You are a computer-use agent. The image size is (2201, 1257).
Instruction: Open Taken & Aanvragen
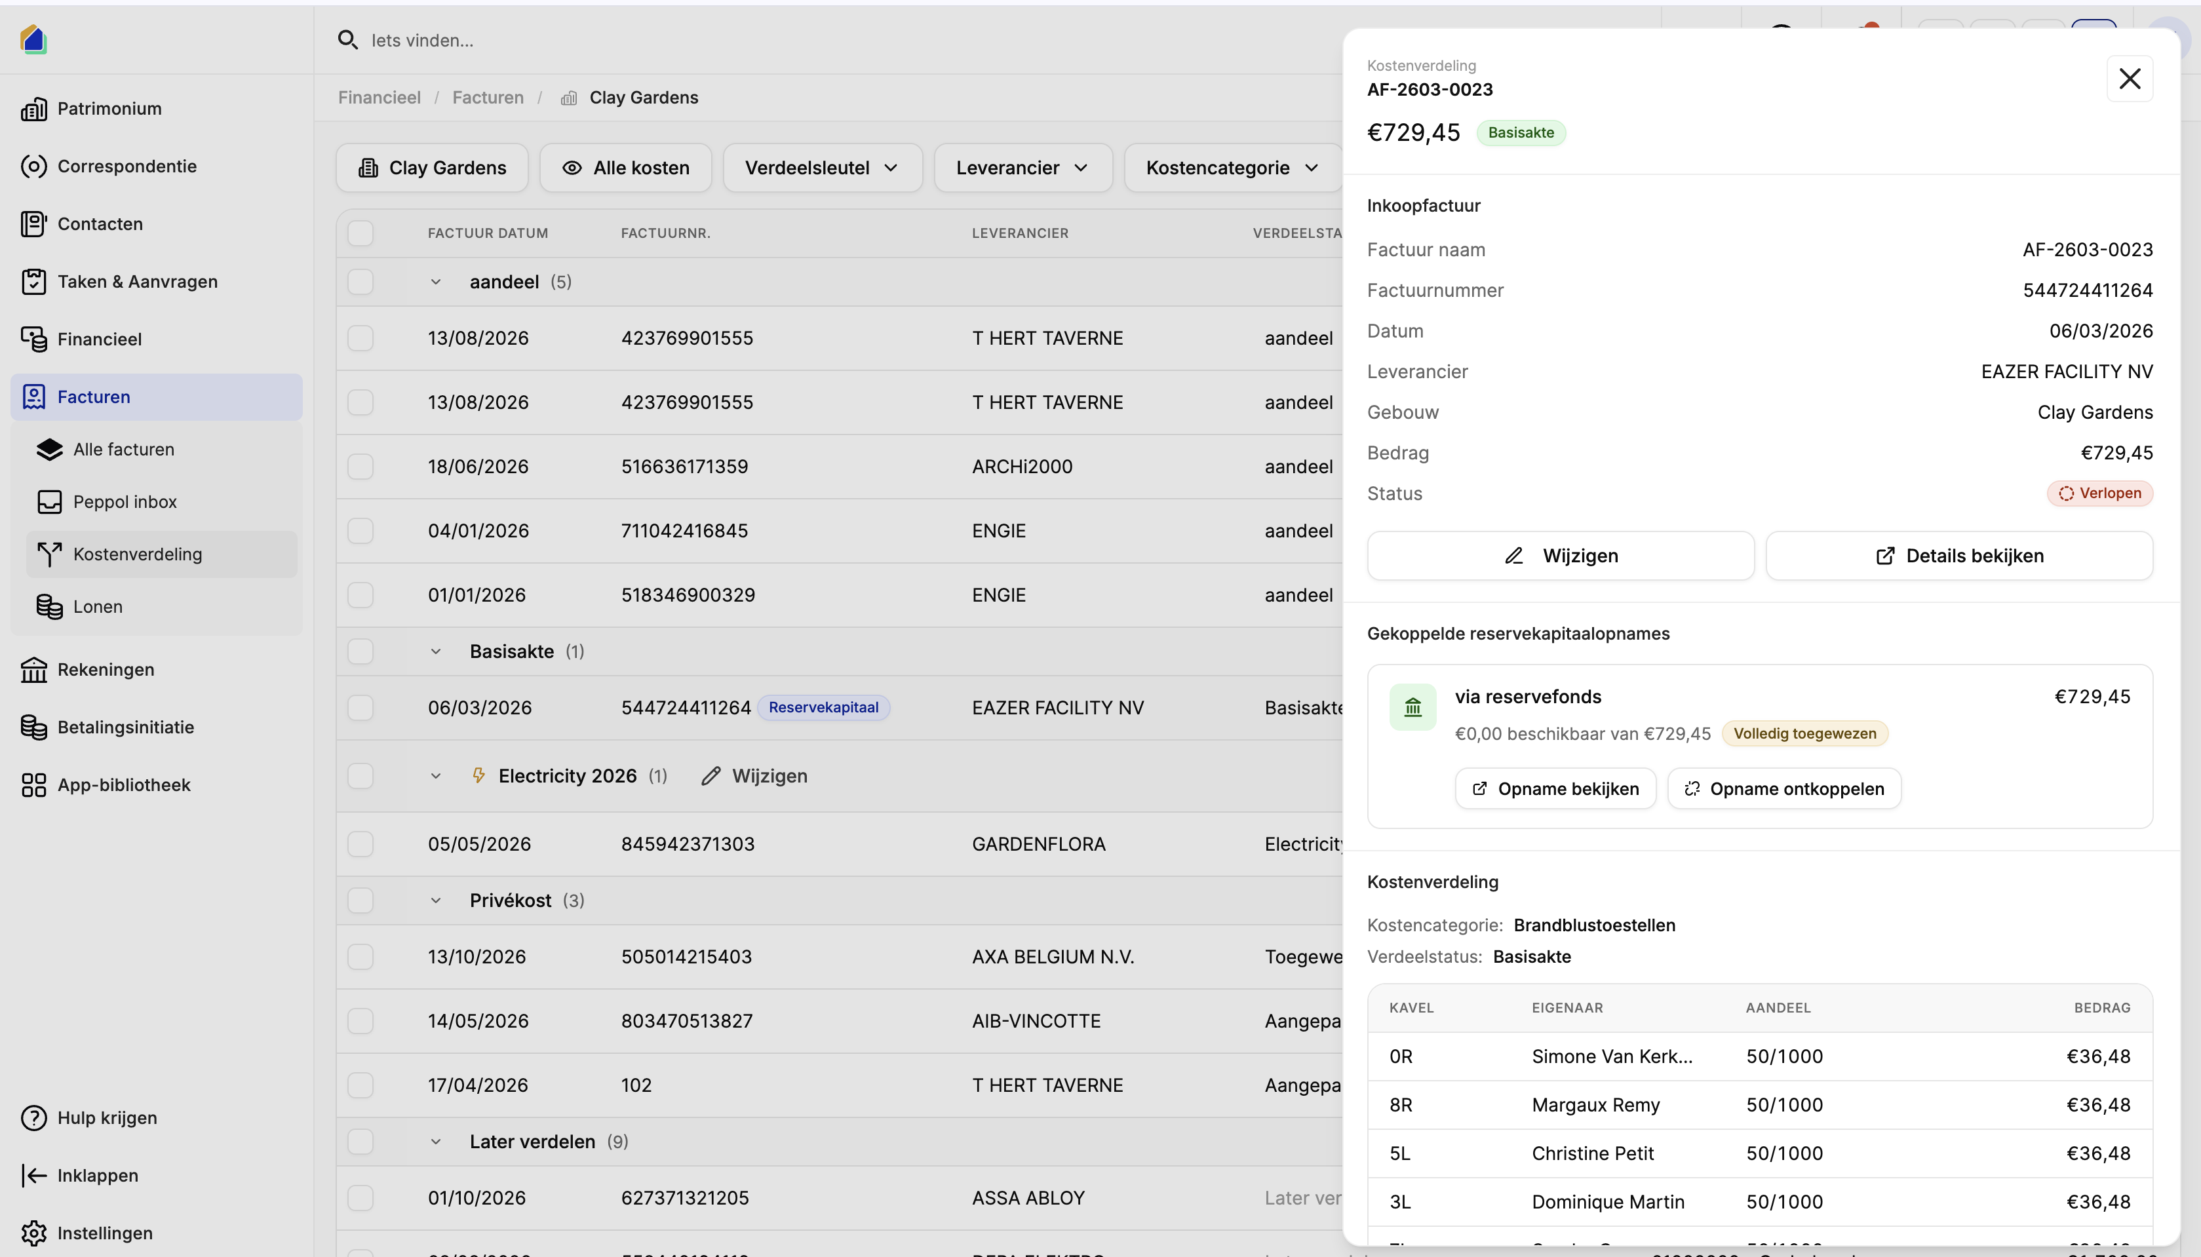coord(156,281)
